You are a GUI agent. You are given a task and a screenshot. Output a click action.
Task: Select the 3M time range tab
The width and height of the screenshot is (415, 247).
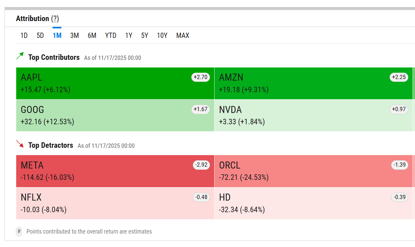point(74,35)
